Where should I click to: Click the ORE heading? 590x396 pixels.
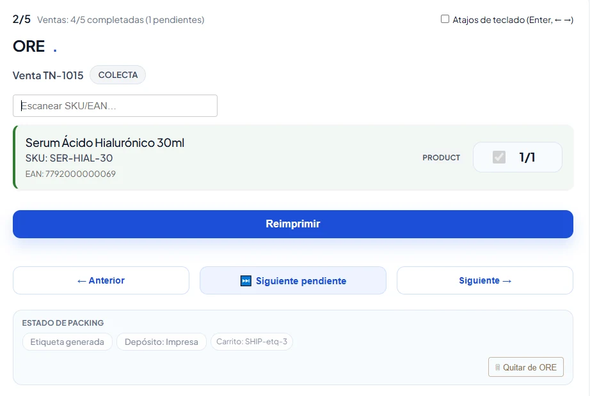point(29,46)
